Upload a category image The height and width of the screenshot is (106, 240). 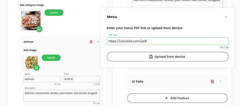coord(54,12)
